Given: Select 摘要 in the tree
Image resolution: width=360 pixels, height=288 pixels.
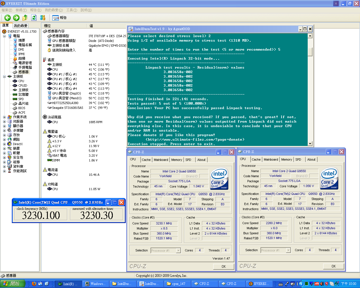Looking at the screenshot, I should point(22,40).
